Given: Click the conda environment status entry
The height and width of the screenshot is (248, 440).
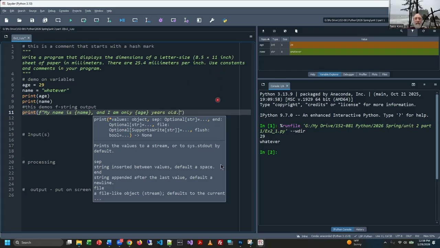Looking at the screenshot, I should pyautogui.click(x=331, y=236).
